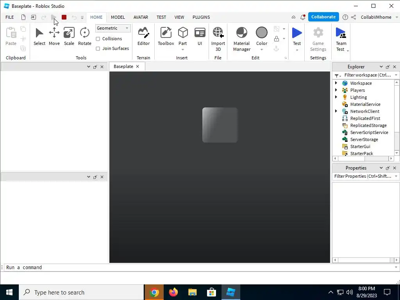This screenshot has height=300, width=400.
Task: Open the FILE menu
Action: [x=10, y=17]
